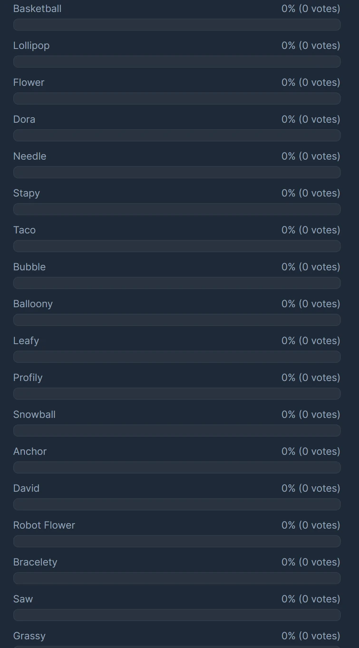Click the Robot Flower option label
This screenshot has width=359, height=648.
point(44,525)
